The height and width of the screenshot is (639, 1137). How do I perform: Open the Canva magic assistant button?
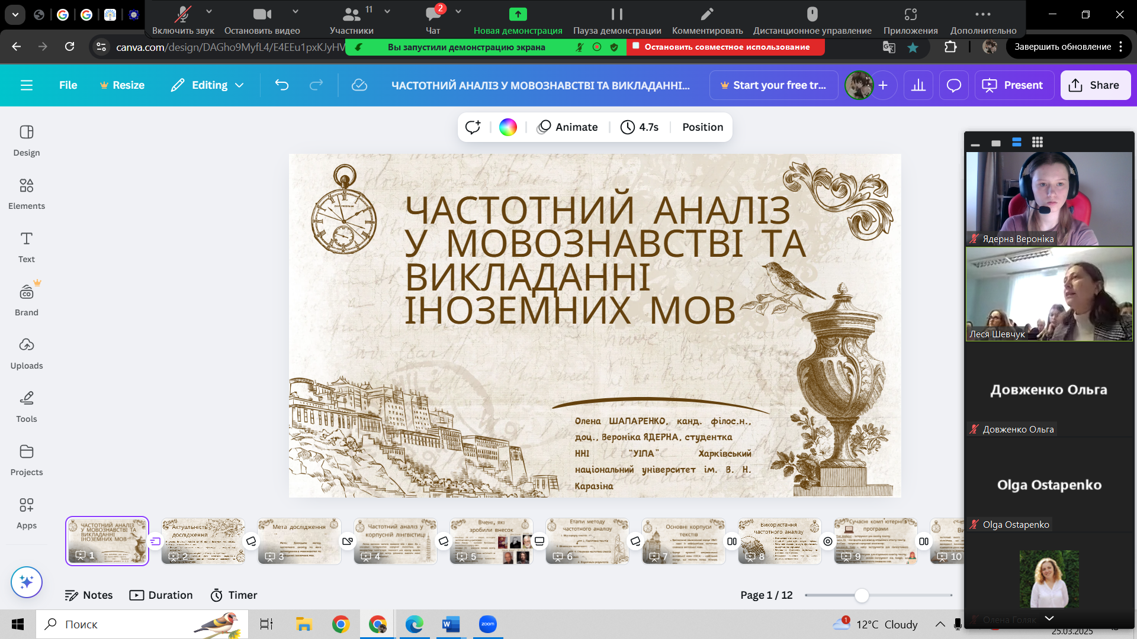click(x=27, y=582)
